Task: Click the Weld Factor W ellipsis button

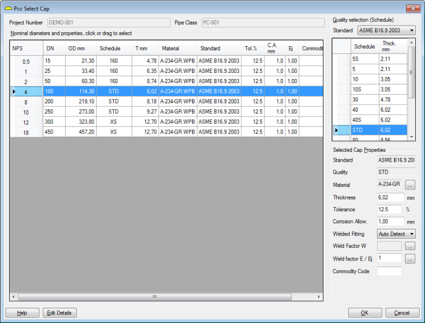Action: click(410, 246)
